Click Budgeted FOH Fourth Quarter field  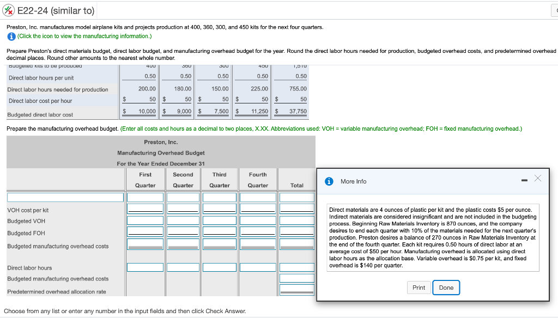[x=258, y=231]
